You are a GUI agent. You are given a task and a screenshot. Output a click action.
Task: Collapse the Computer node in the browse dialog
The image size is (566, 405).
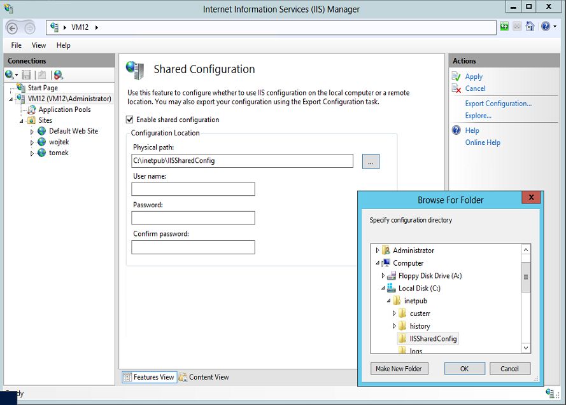pos(378,263)
